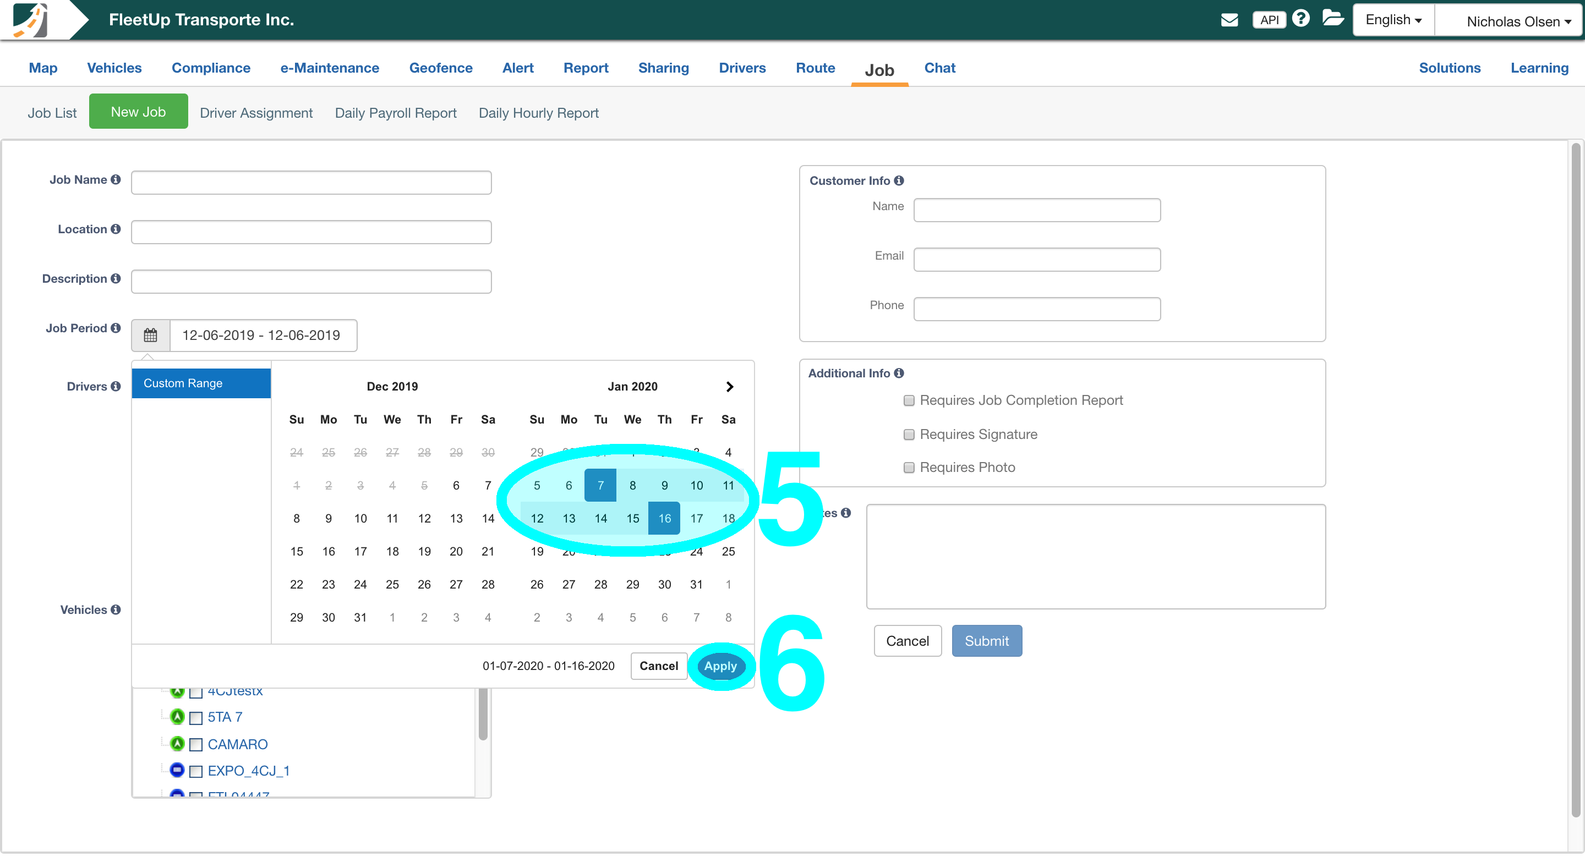Screen dimensions: 1585x868
Task: Click the customer Email input field
Action: pos(1037,260)
